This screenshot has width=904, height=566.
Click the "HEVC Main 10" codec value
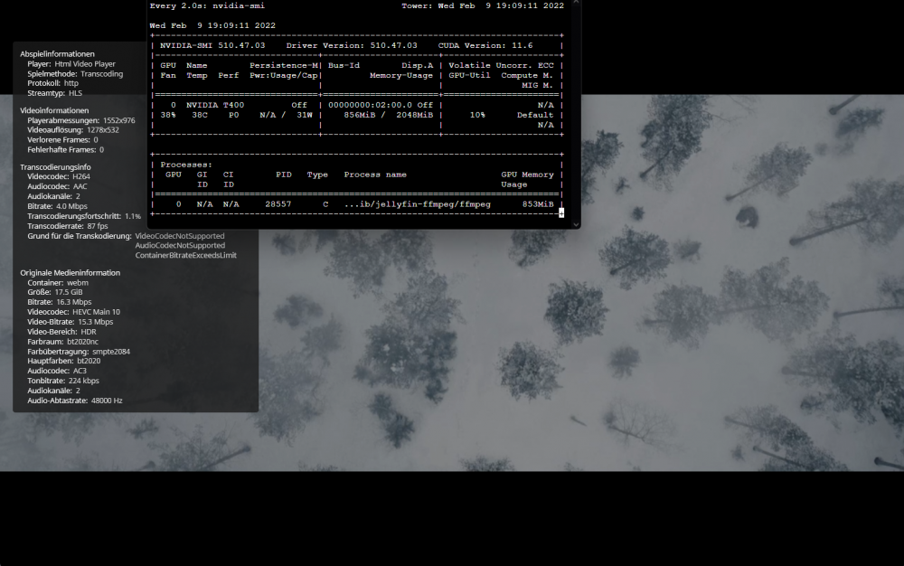click(x=97, y=312)
